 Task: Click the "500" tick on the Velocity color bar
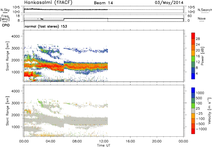point(199,98)
